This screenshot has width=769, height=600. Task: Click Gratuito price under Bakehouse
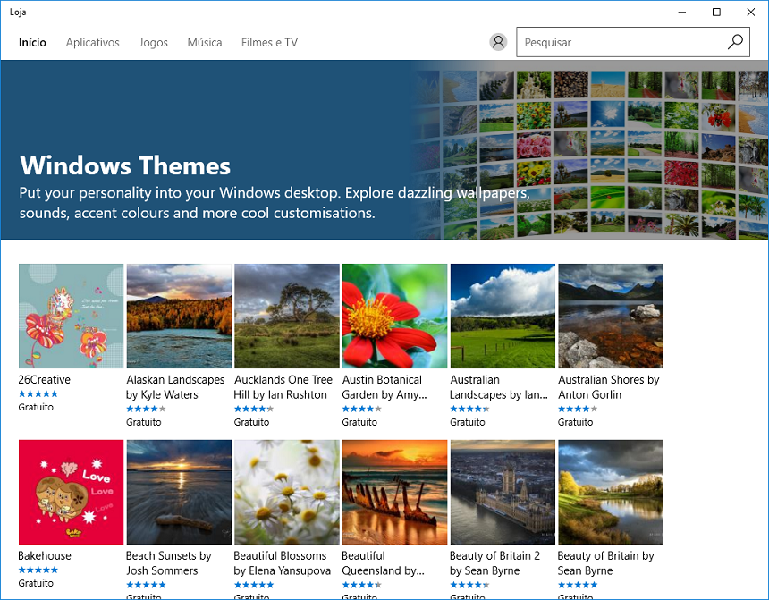[x=36, y=583]
